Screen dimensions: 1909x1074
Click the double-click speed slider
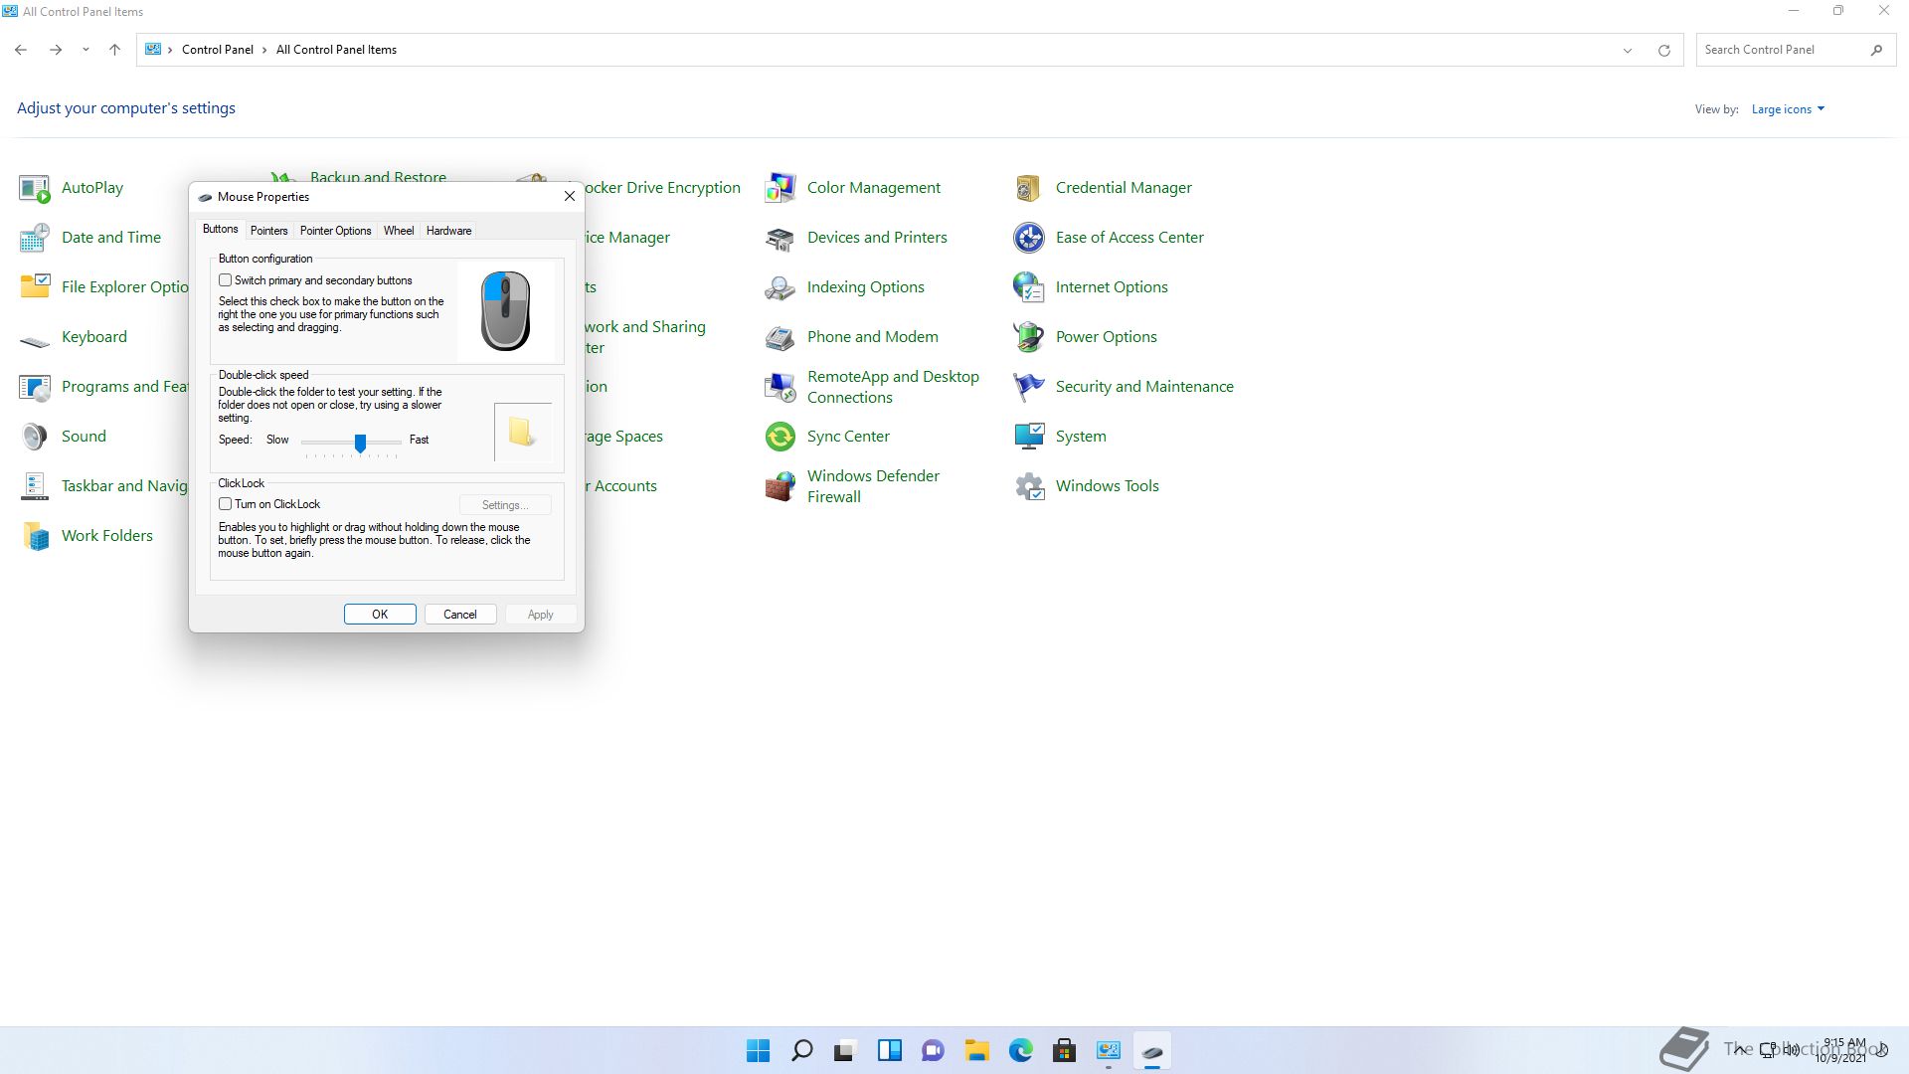pos(360,442)
